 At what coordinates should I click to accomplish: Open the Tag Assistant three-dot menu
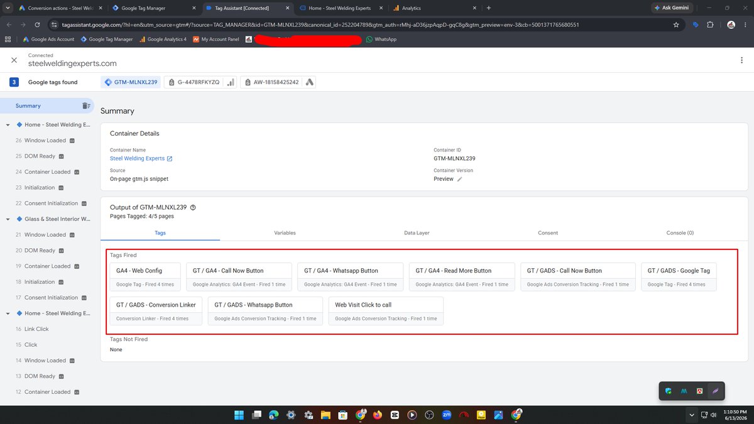(x=741, y=60)
